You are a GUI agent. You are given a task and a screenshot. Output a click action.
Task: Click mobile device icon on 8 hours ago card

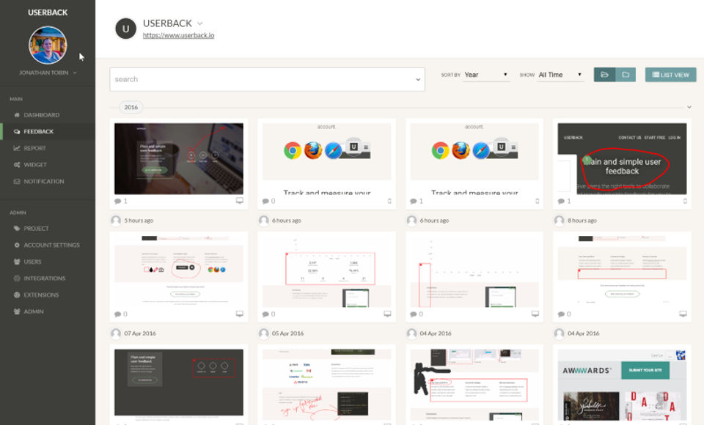(x=685, y=201)
